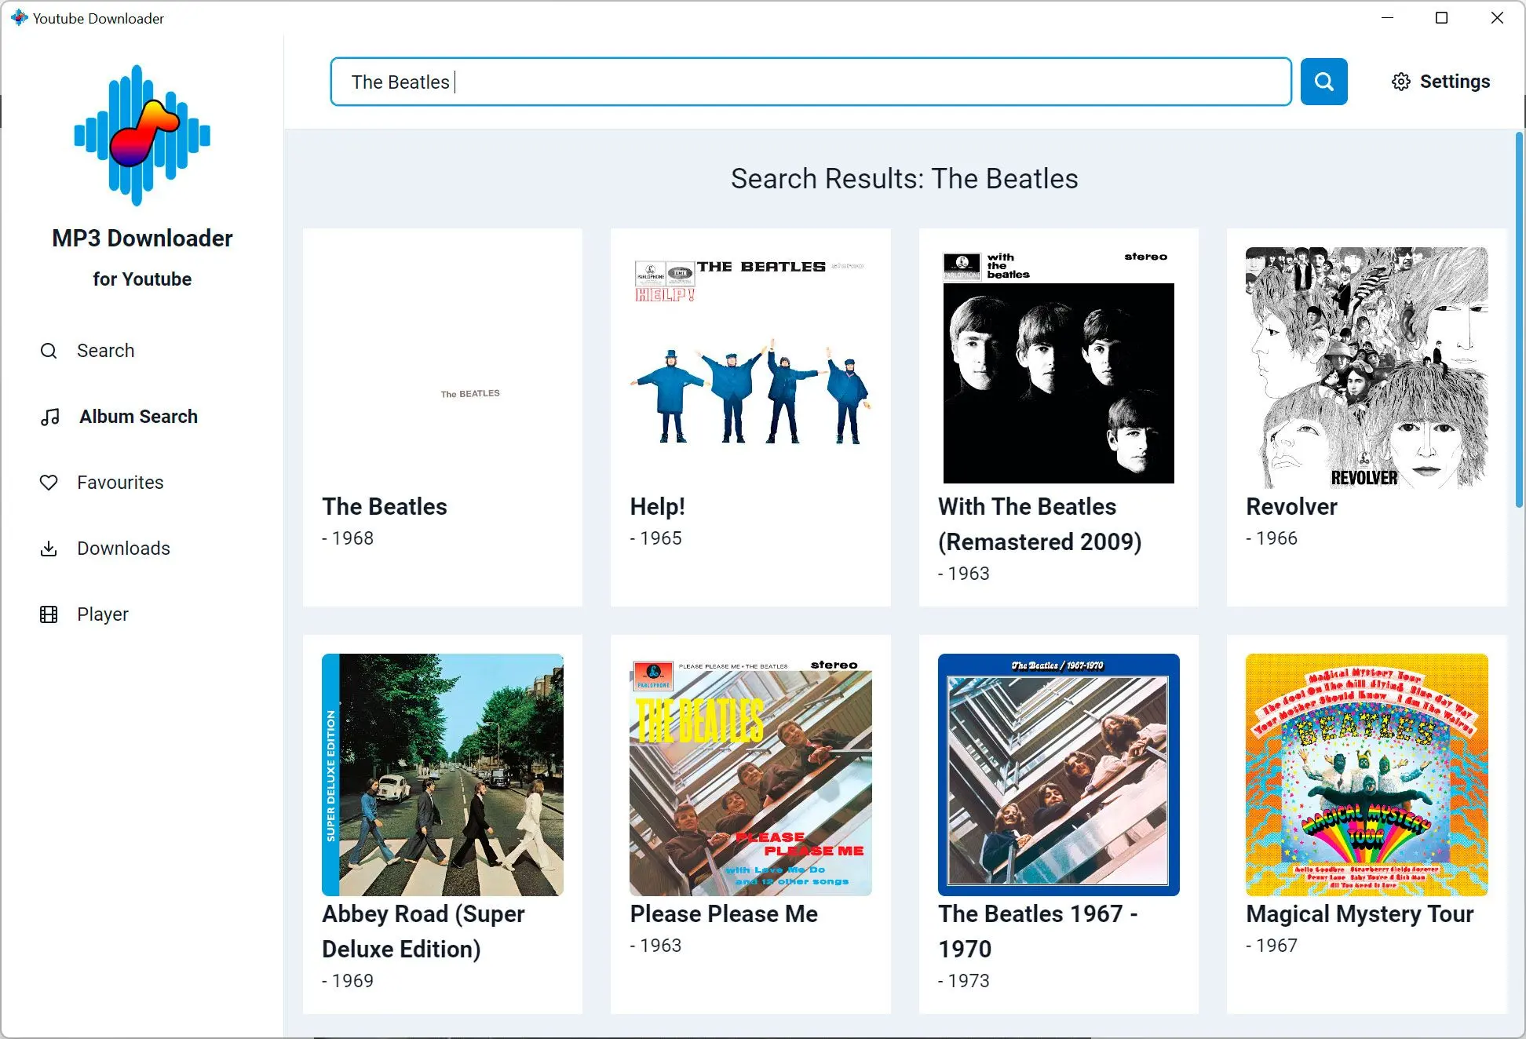
Task: Open the Downloads section
Action: click(x=123, y=547)
